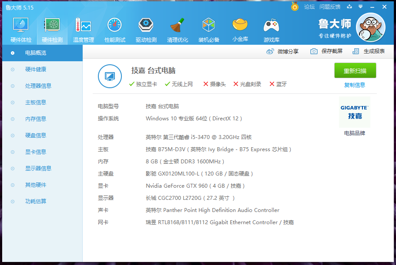
Task: Click the i5-3470 processor value text
Action: click(199, 137)
